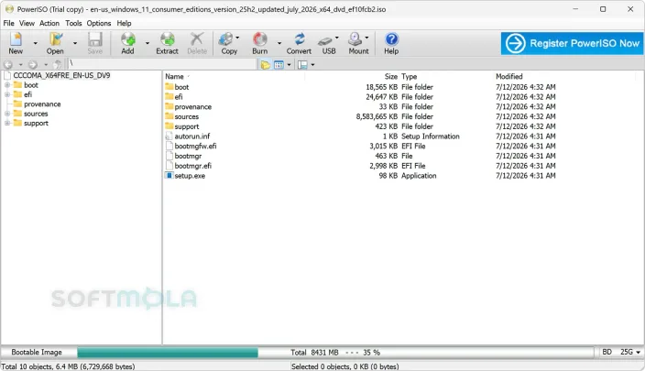Click the view style grid icon
The height and width of the screenshot is (371, 645).
[279, 65]
